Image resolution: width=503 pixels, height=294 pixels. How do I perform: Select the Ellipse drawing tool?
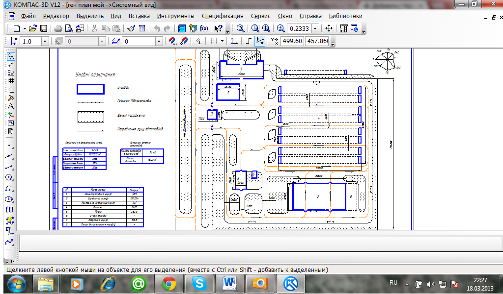click(x=10, y=199)
